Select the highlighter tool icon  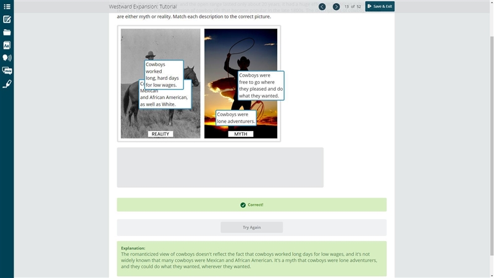coord(7,84)
